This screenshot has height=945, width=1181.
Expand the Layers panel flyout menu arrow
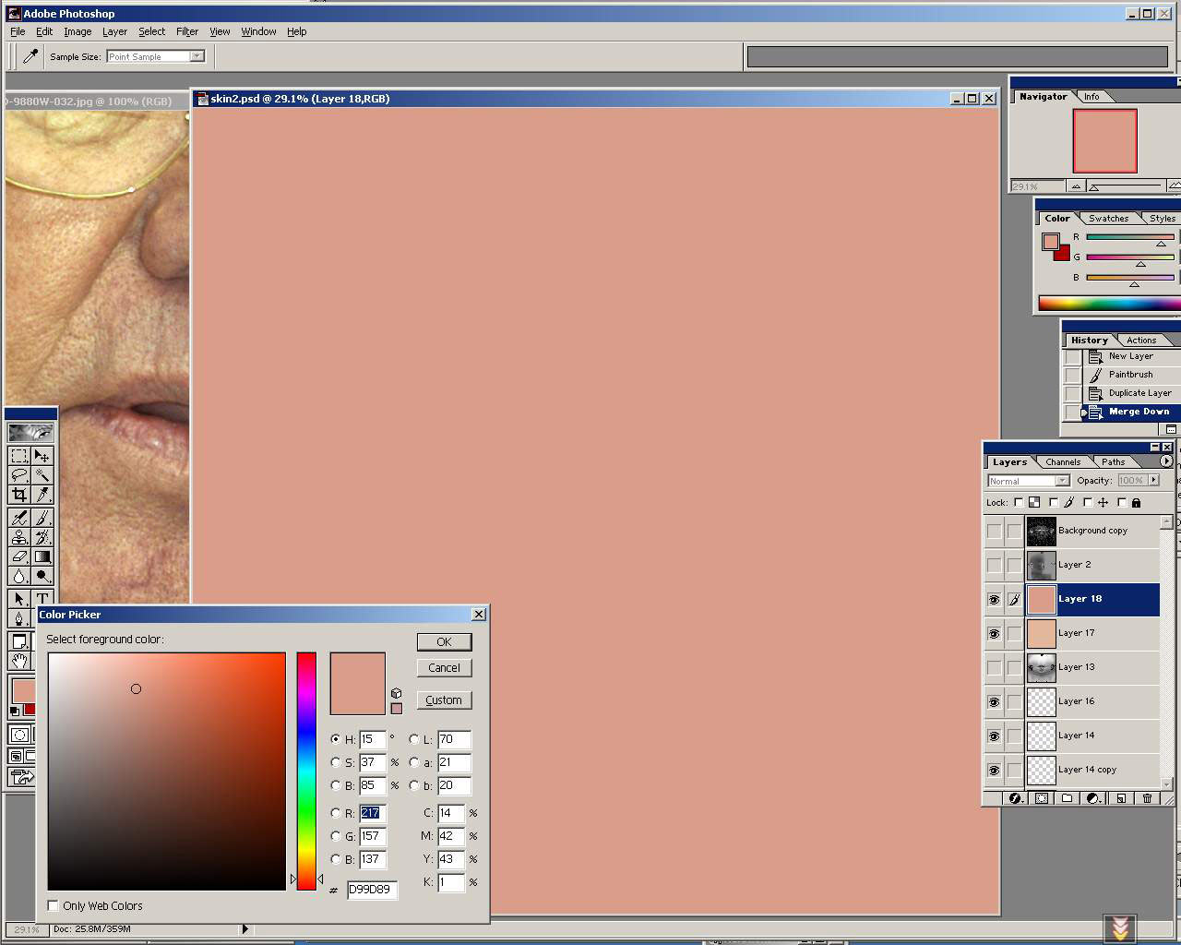[x=1166, y=461]
